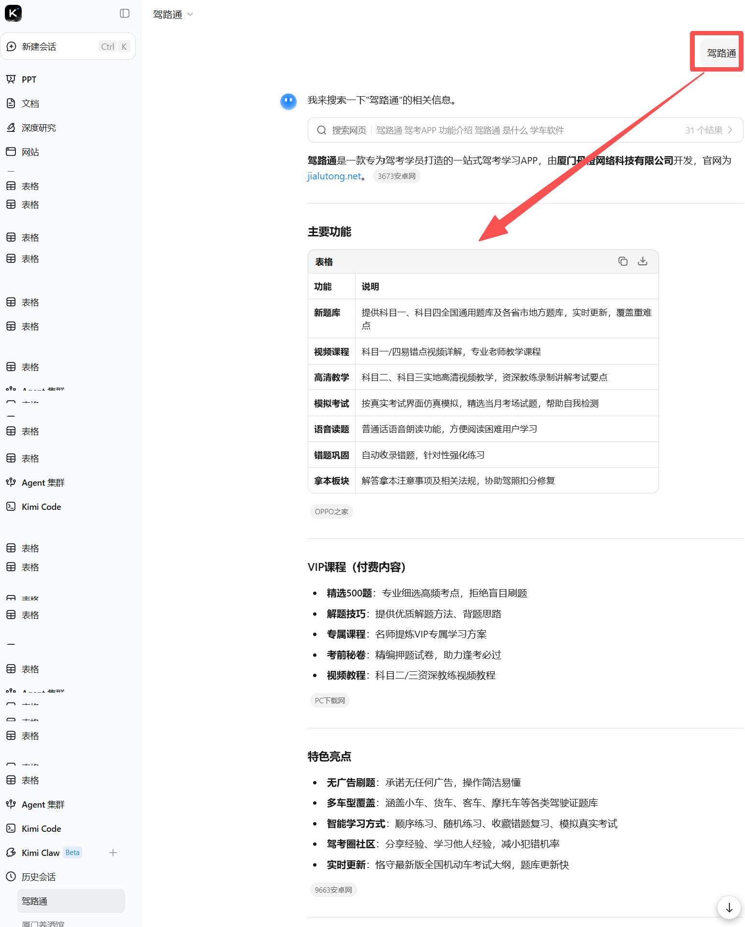The image size is (745, 927).
Task: Collapse the sidebar panel icon
Action: click(x=125, y=13)
